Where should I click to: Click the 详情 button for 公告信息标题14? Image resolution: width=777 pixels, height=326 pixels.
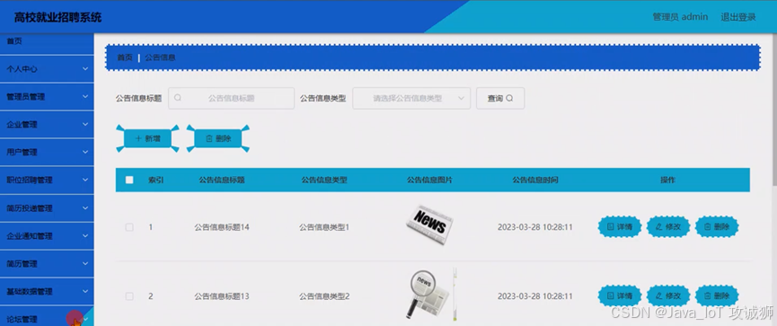point(620,227)
